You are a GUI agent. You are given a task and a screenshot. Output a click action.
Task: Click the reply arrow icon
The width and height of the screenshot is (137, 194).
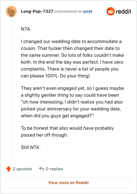42,169
